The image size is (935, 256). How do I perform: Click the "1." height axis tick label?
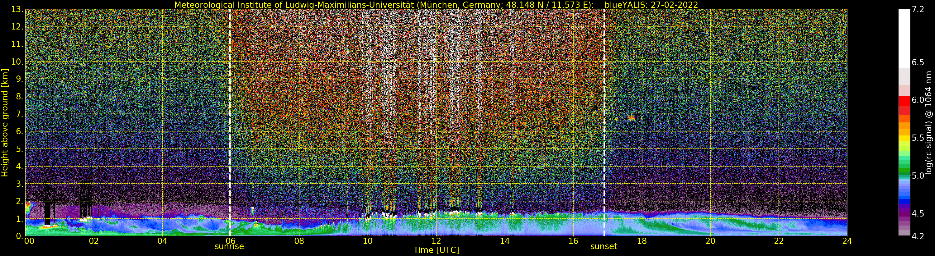point(20,219)
